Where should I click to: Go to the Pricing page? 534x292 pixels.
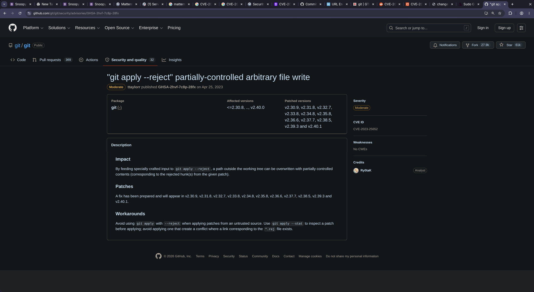coord(174,28)
